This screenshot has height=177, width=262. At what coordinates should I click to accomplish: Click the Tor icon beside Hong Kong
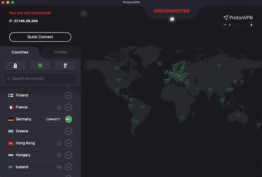[59, 143]
